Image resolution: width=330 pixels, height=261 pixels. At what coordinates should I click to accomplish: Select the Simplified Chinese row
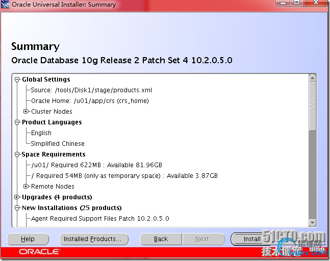pos(58,144)
